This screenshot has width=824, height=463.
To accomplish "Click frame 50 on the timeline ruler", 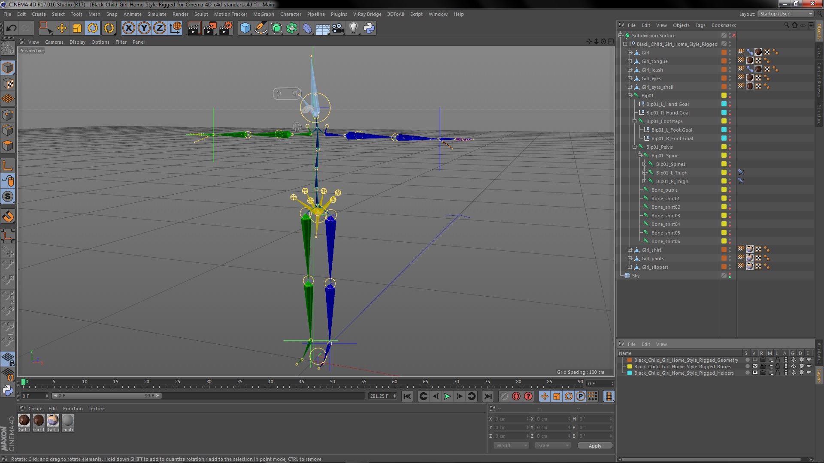I will 333,382.
